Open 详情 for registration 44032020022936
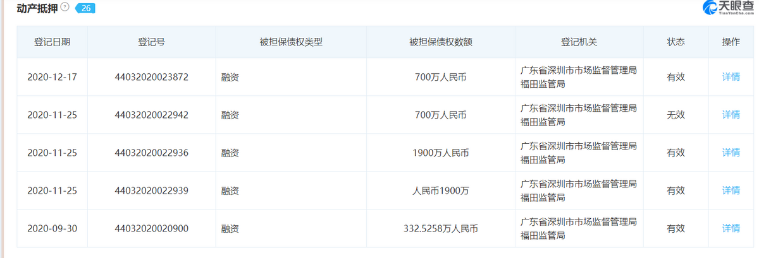 tap(731, 153)
